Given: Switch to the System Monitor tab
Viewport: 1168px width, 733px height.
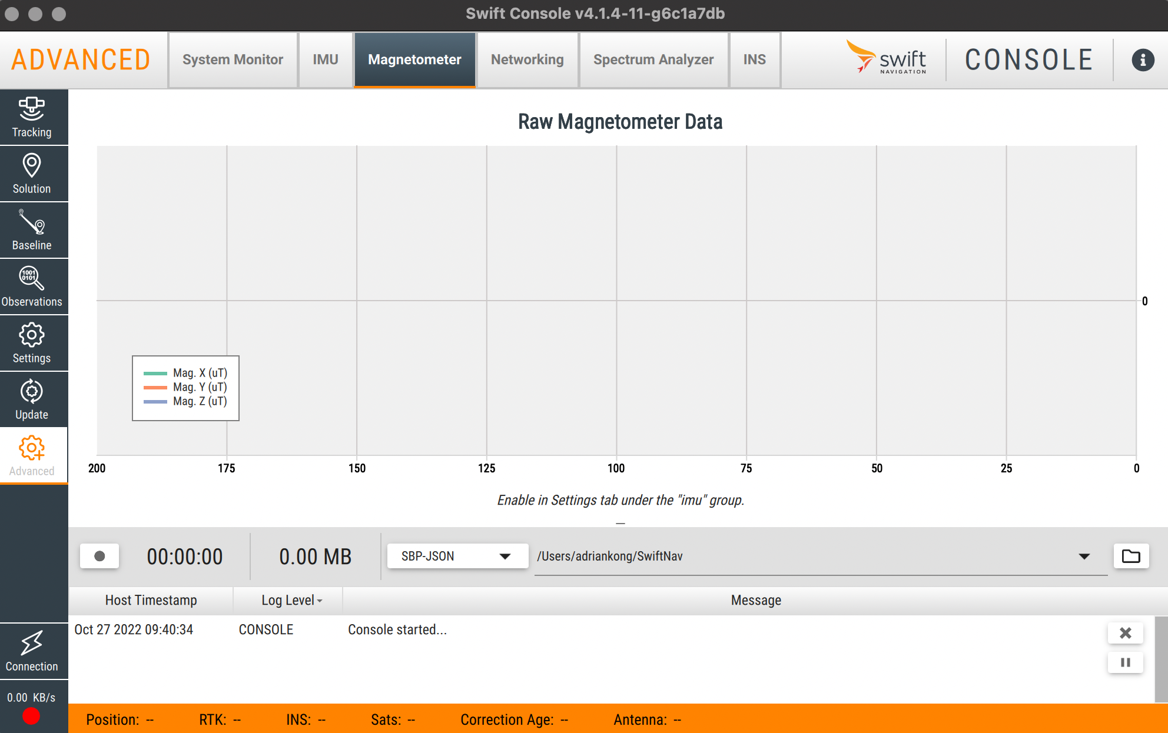Looking at the screenshot, I should [x=233, y=60].
